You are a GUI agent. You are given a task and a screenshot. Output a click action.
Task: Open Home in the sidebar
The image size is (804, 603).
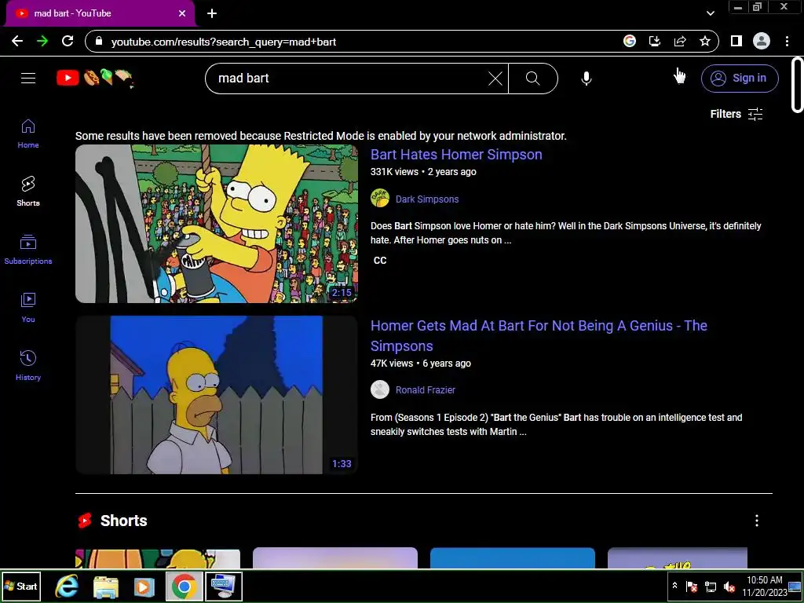point(28,133)
